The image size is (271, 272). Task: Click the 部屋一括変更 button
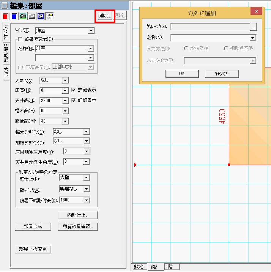(33, 249)
